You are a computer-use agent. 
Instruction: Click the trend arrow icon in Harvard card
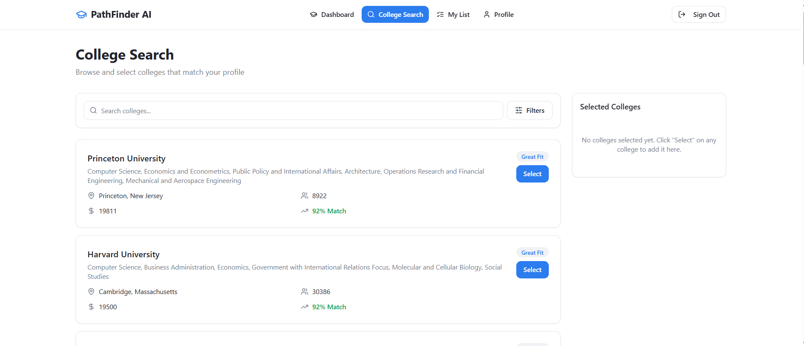(x=305, y=307)
